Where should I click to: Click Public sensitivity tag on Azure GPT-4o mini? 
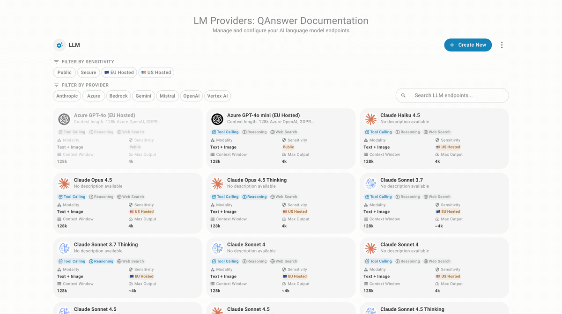(288, 147)
